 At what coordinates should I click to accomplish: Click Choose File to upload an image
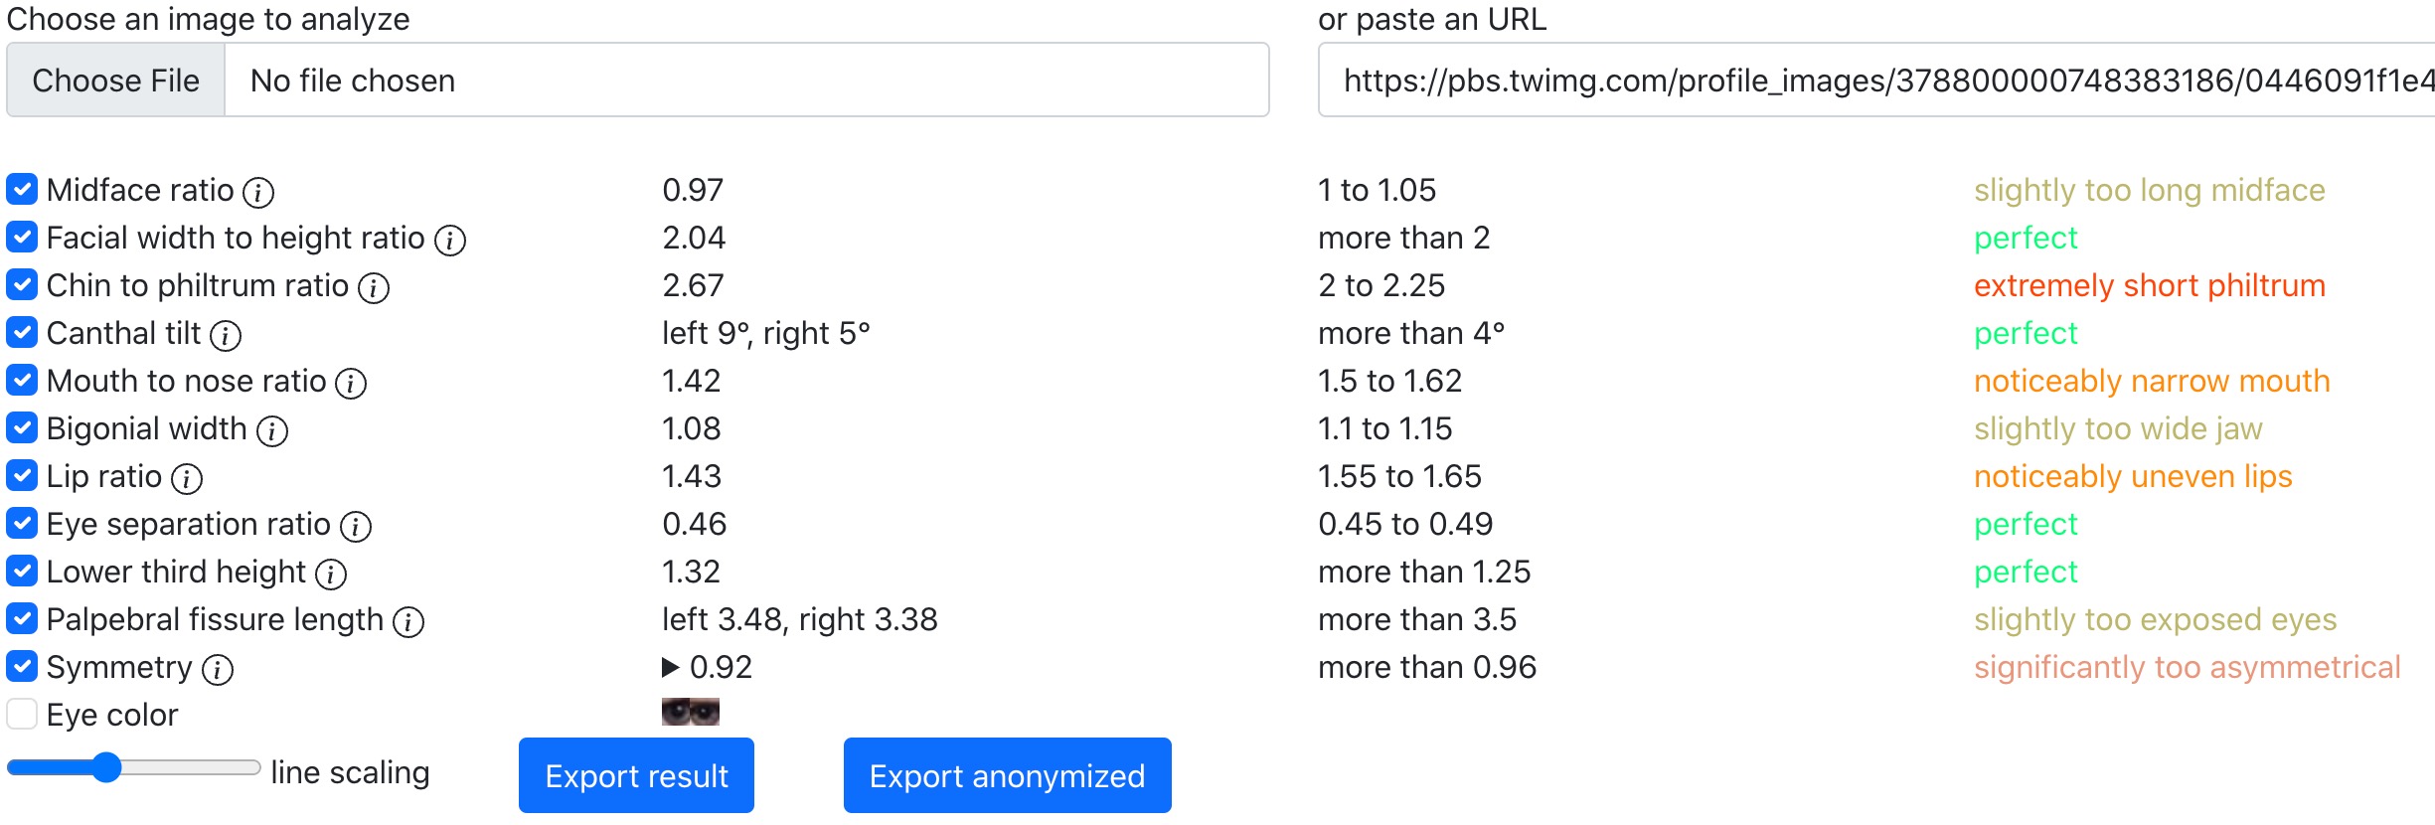(x=116, y=81)
